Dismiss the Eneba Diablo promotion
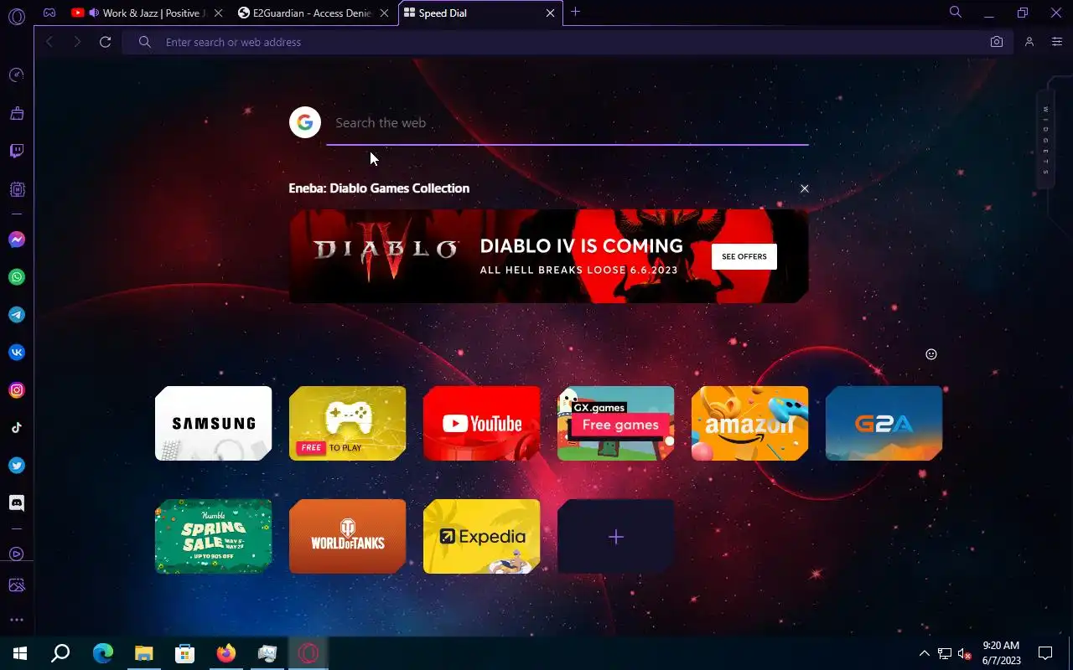 (x=805, y=188)
